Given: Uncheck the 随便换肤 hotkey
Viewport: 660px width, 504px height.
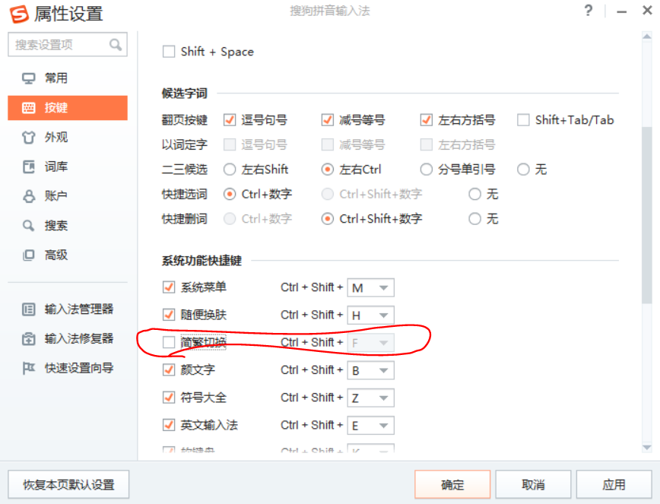Looking at the screenshot, I should pos(169,315).
